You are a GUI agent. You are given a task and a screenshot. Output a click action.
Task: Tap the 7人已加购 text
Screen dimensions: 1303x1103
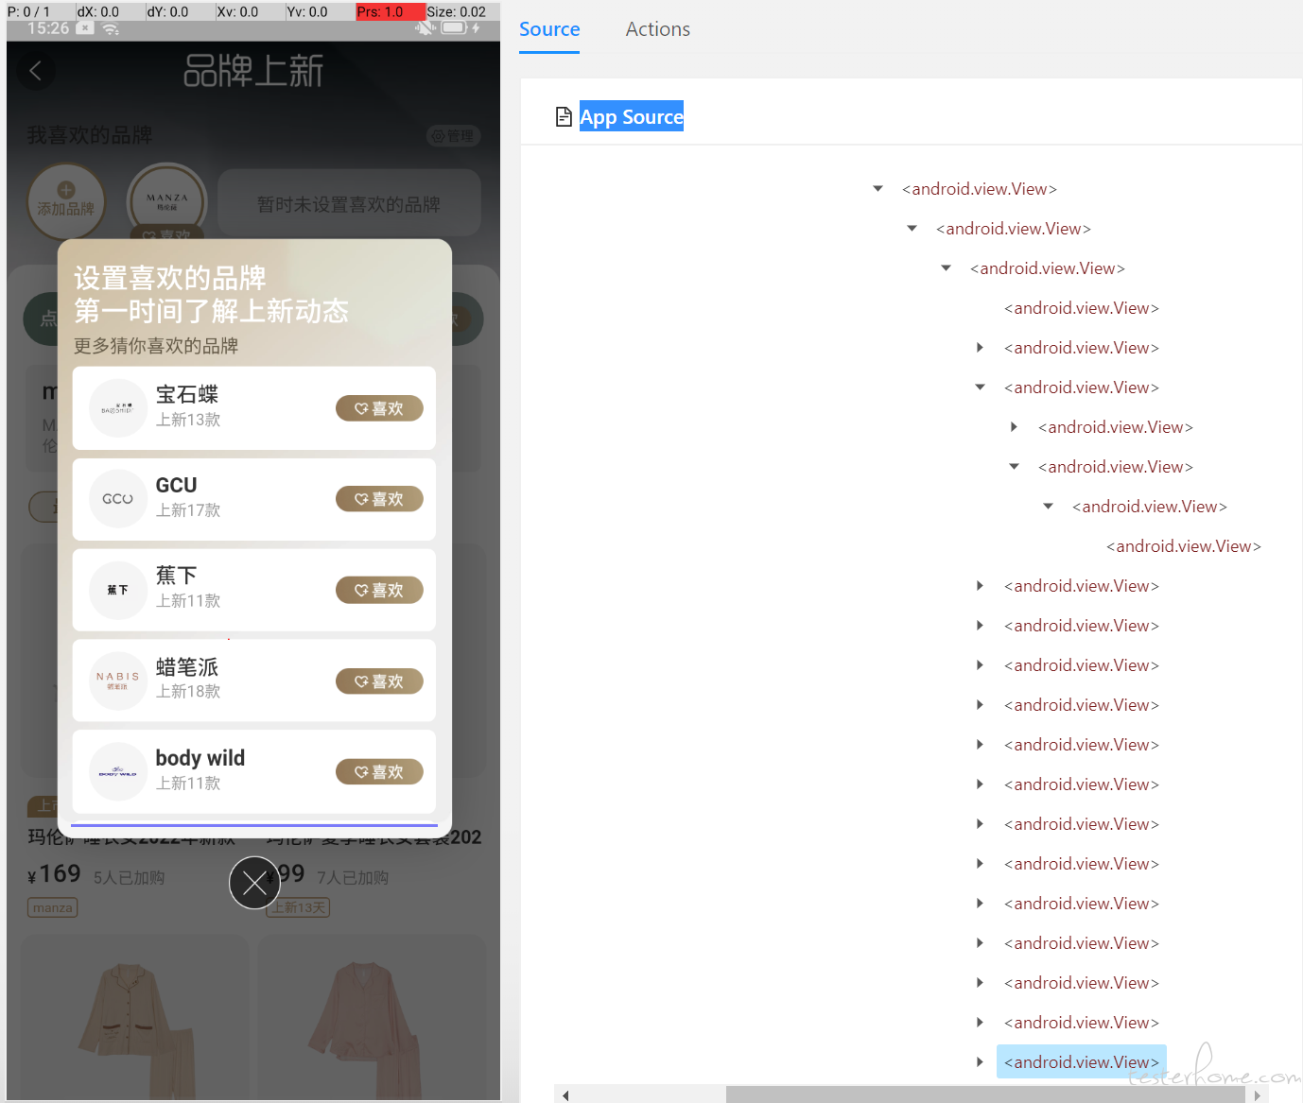(x=353, y=878)
